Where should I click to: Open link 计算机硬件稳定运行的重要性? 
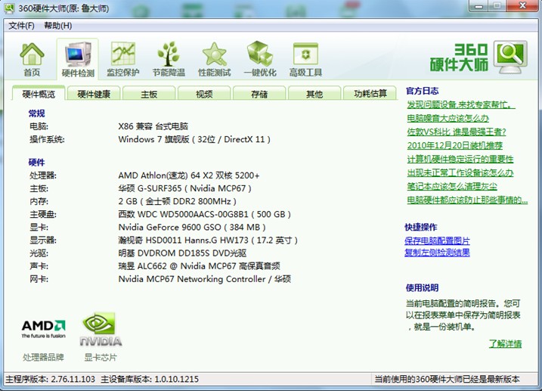click(460, 159)
